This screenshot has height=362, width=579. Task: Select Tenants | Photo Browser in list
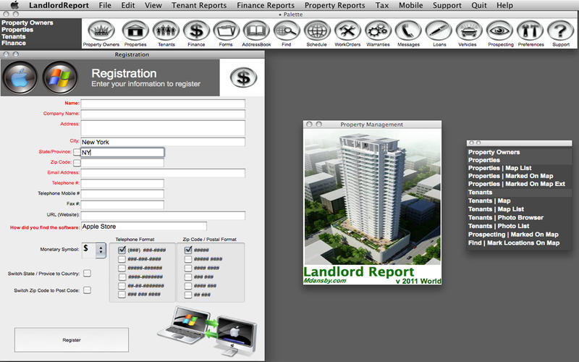pos(506,217)
